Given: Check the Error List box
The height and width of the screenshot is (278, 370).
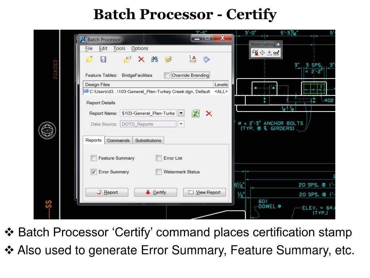Looking at the screenshot, I should point(159,158).
